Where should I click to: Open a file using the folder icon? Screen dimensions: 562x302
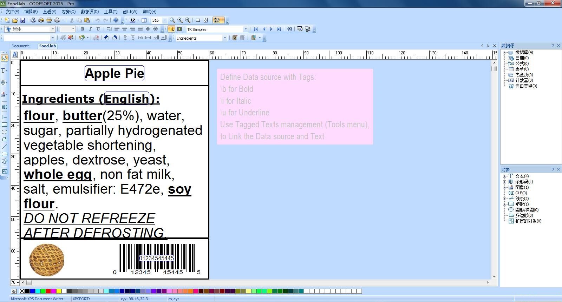click(x=15, y=20)
